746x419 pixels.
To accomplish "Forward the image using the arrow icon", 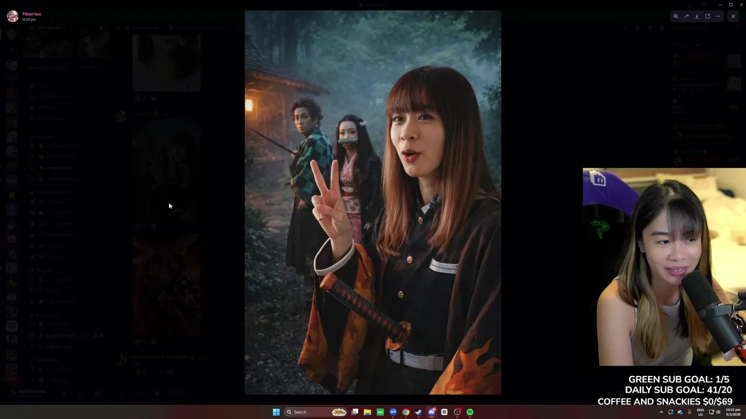I will pyautogui.click(x=687, y=16).
